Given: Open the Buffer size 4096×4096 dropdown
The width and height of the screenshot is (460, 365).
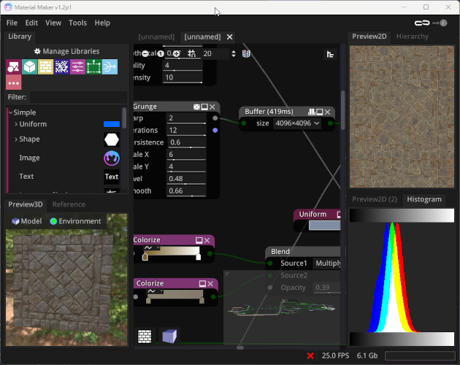Looking at the screenshot, I should [297, 123].
